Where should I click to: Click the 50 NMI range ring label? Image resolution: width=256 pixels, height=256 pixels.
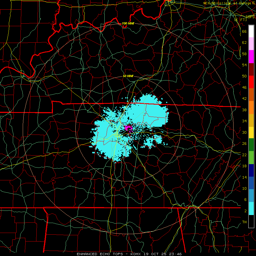128,76
